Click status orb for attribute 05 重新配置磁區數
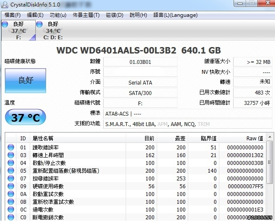275x221 pixels. tap(11, 170)
